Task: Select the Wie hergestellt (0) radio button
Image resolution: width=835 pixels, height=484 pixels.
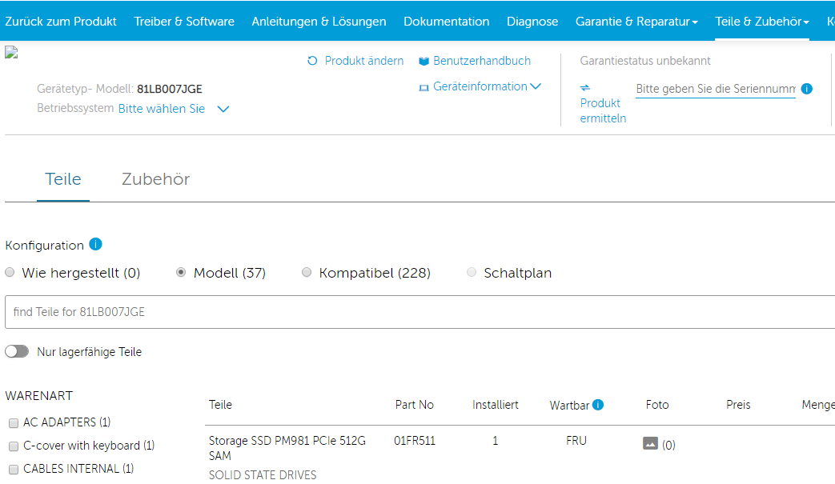Action: point(10,272)
